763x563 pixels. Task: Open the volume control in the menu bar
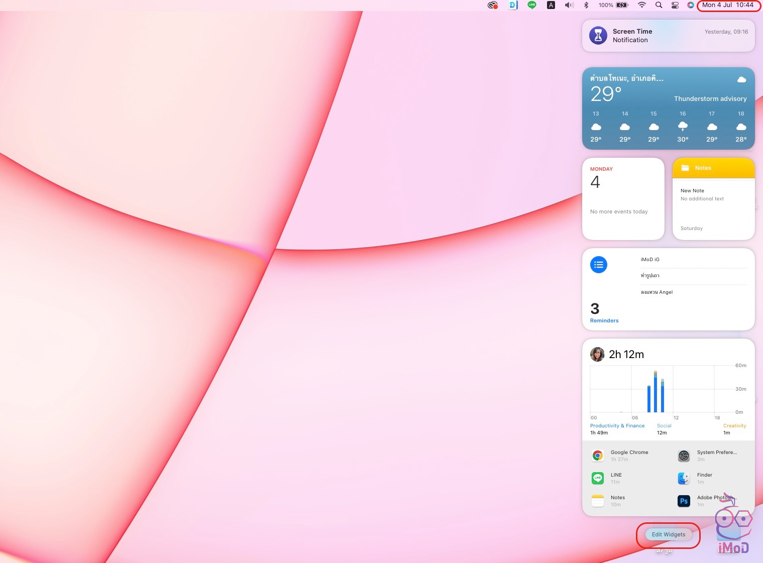pos(569,5)
